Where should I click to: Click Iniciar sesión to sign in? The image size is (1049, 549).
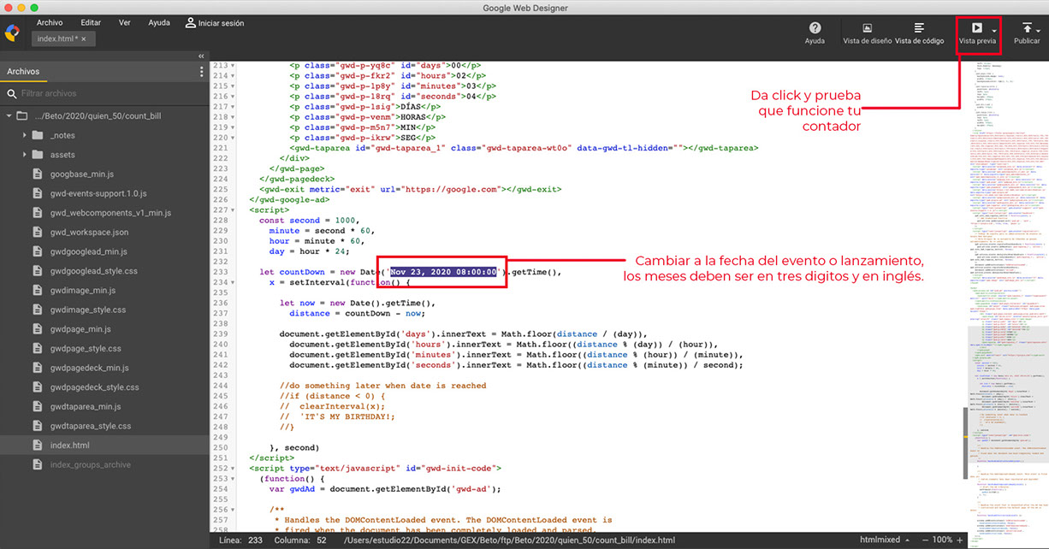click(214, 23)
